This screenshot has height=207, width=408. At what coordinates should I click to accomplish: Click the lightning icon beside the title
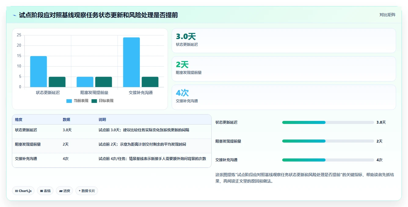tap(14, 15)
